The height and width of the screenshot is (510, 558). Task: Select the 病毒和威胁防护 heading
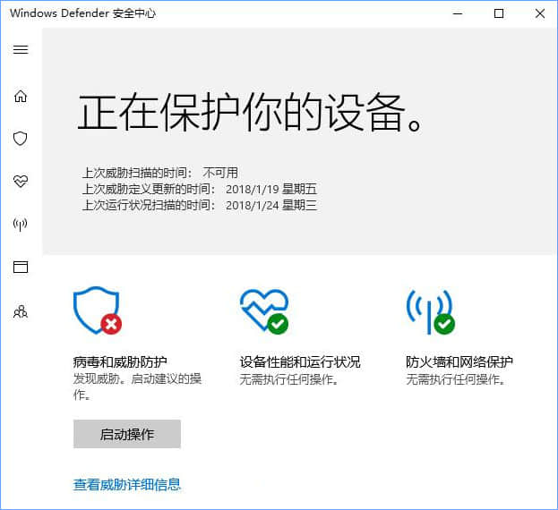[120, 362]
